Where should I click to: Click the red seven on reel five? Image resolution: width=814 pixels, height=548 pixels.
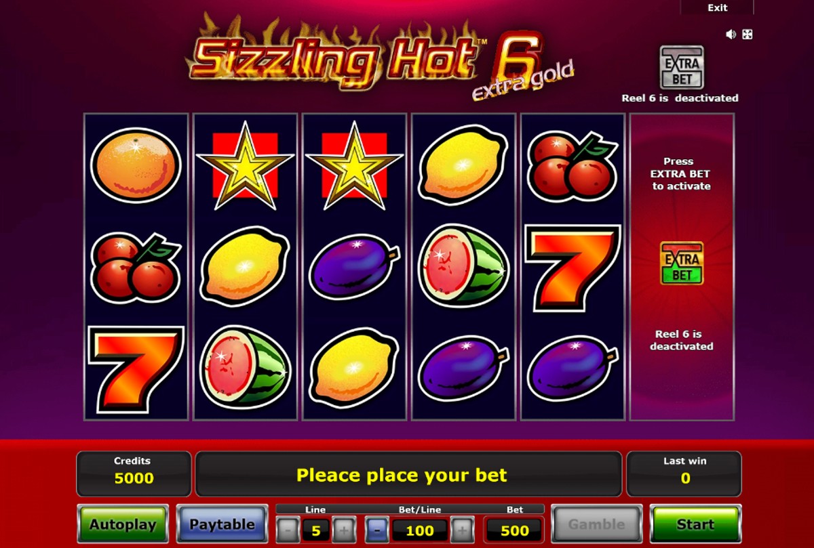pyautogui.click(x=573, y=268)
